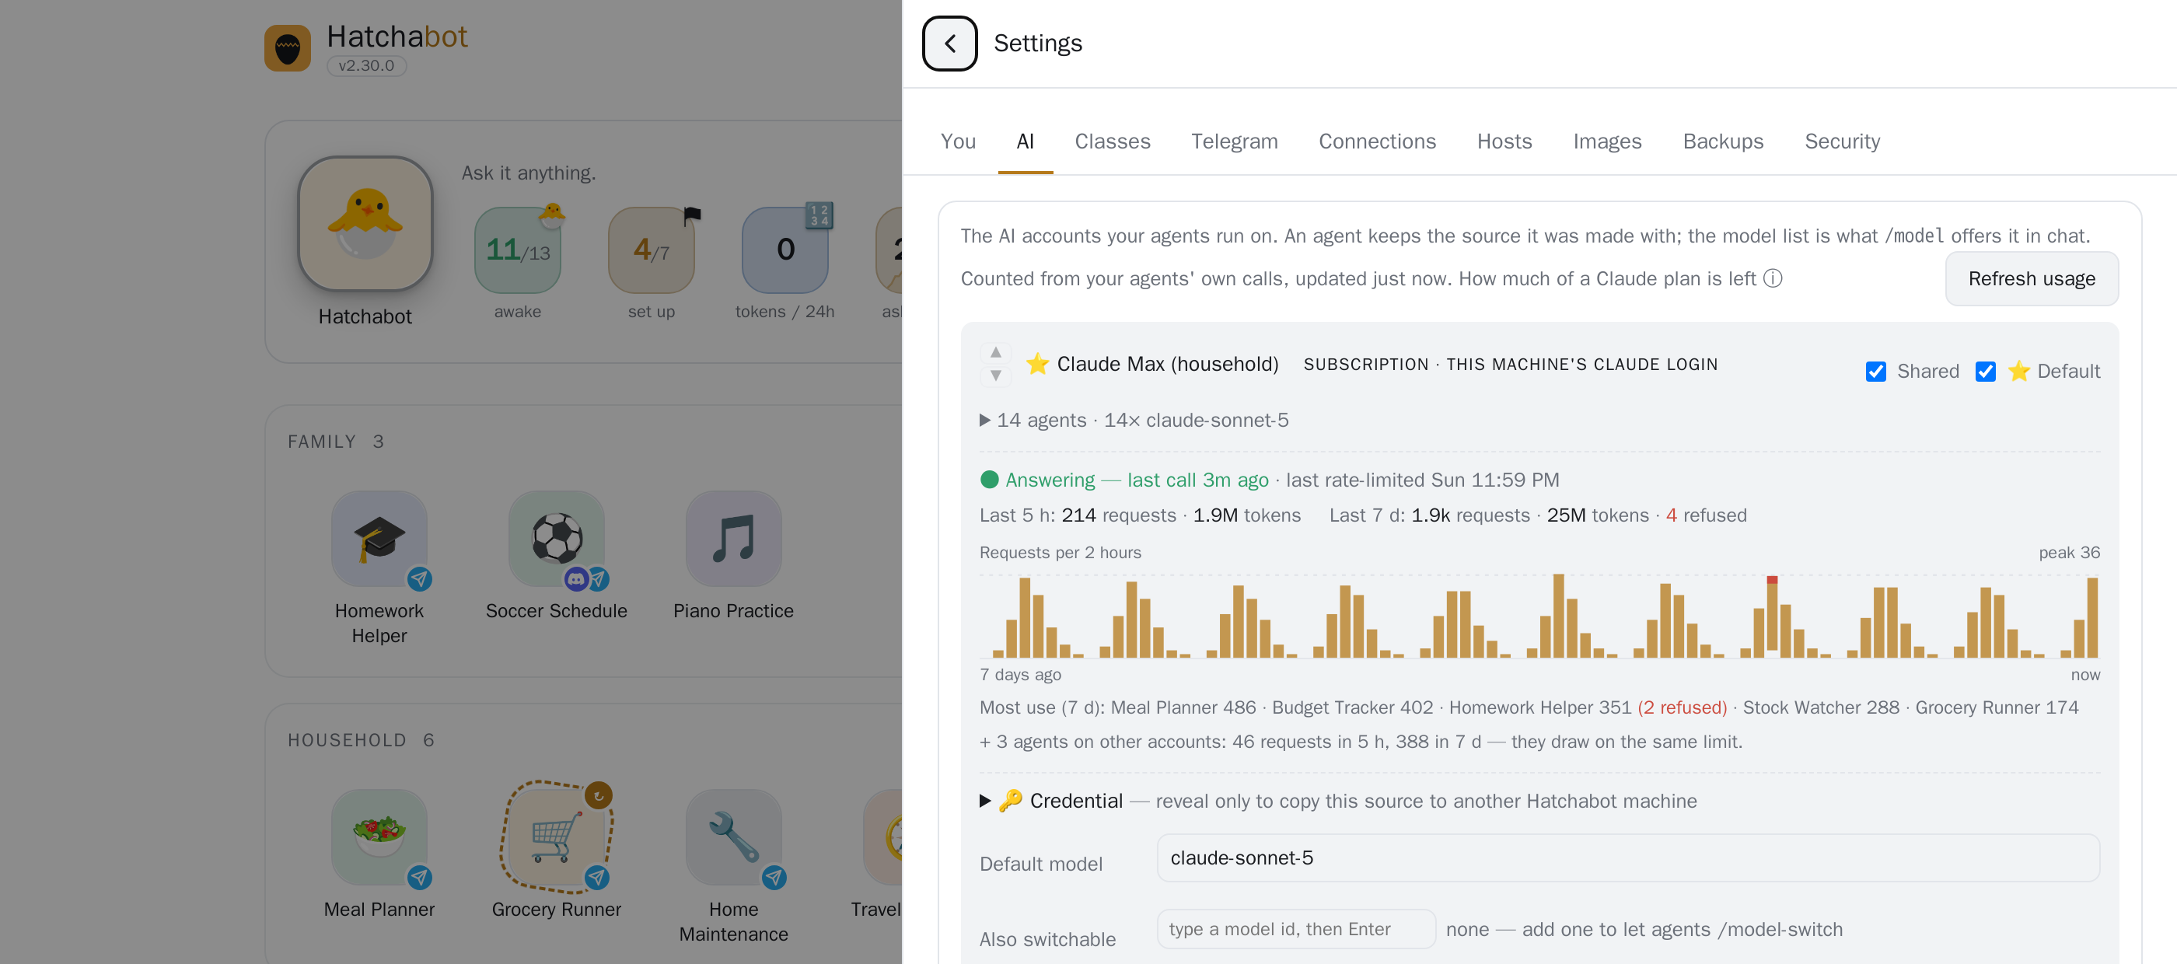The width and height of the screenshot is (2177, 964).
Task: Open the Telegram tab
Action: 1234,141
